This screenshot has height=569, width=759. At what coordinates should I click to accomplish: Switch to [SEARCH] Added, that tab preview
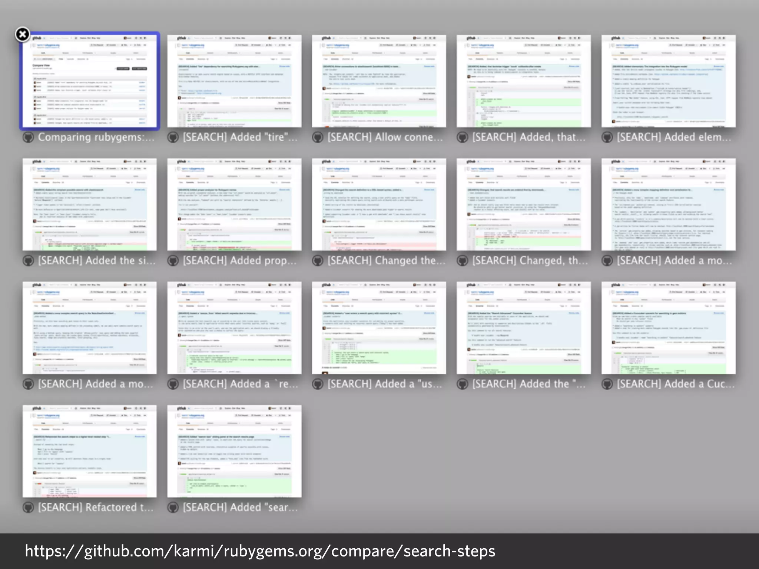(x=524, y=81)
